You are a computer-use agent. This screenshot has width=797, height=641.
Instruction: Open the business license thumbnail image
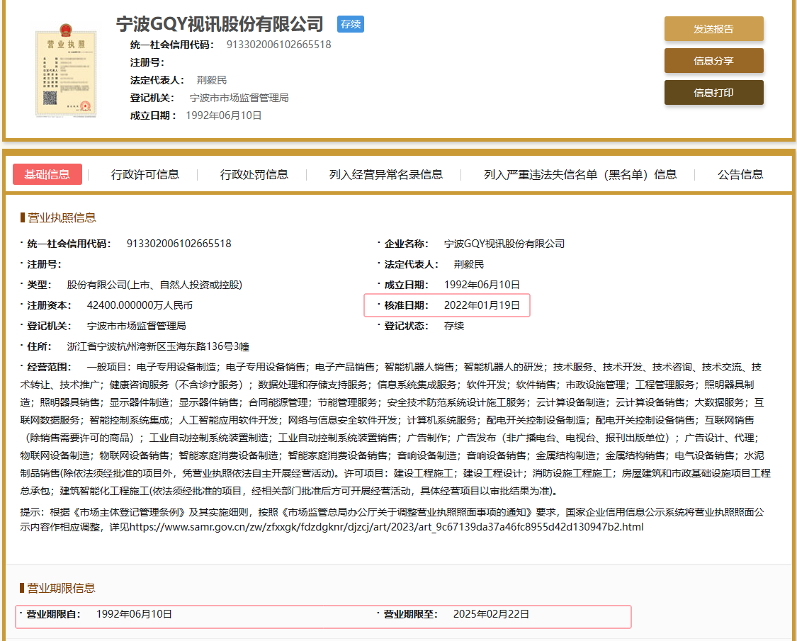pyautogui.click(x=66, y=71)
